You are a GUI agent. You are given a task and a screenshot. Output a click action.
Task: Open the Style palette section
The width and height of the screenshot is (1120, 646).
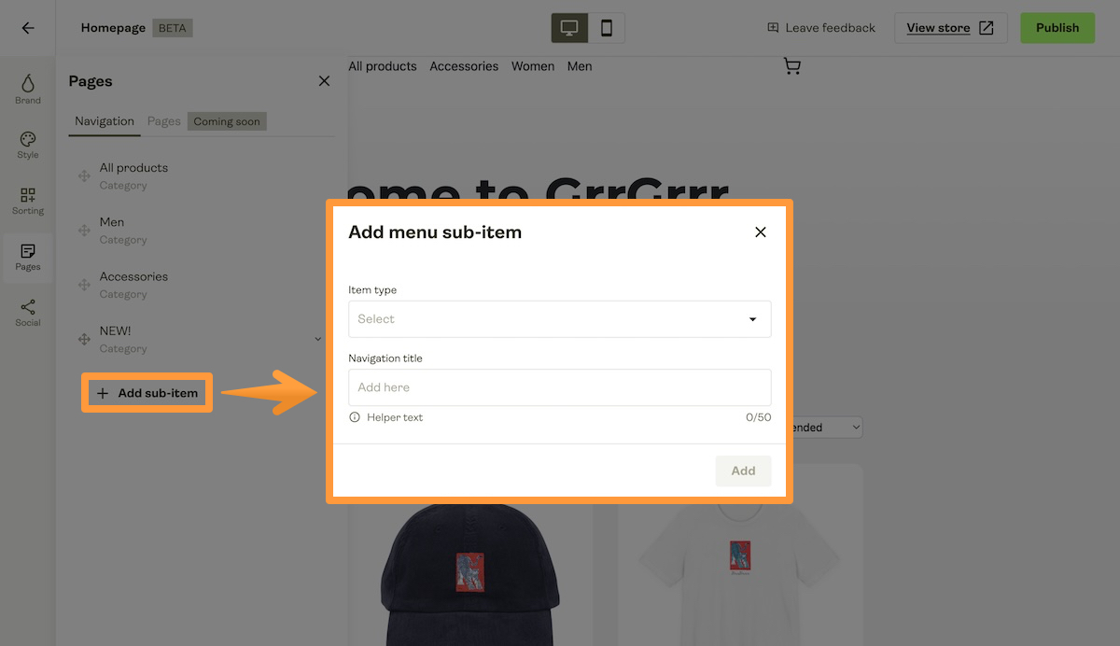pos(28,145)
